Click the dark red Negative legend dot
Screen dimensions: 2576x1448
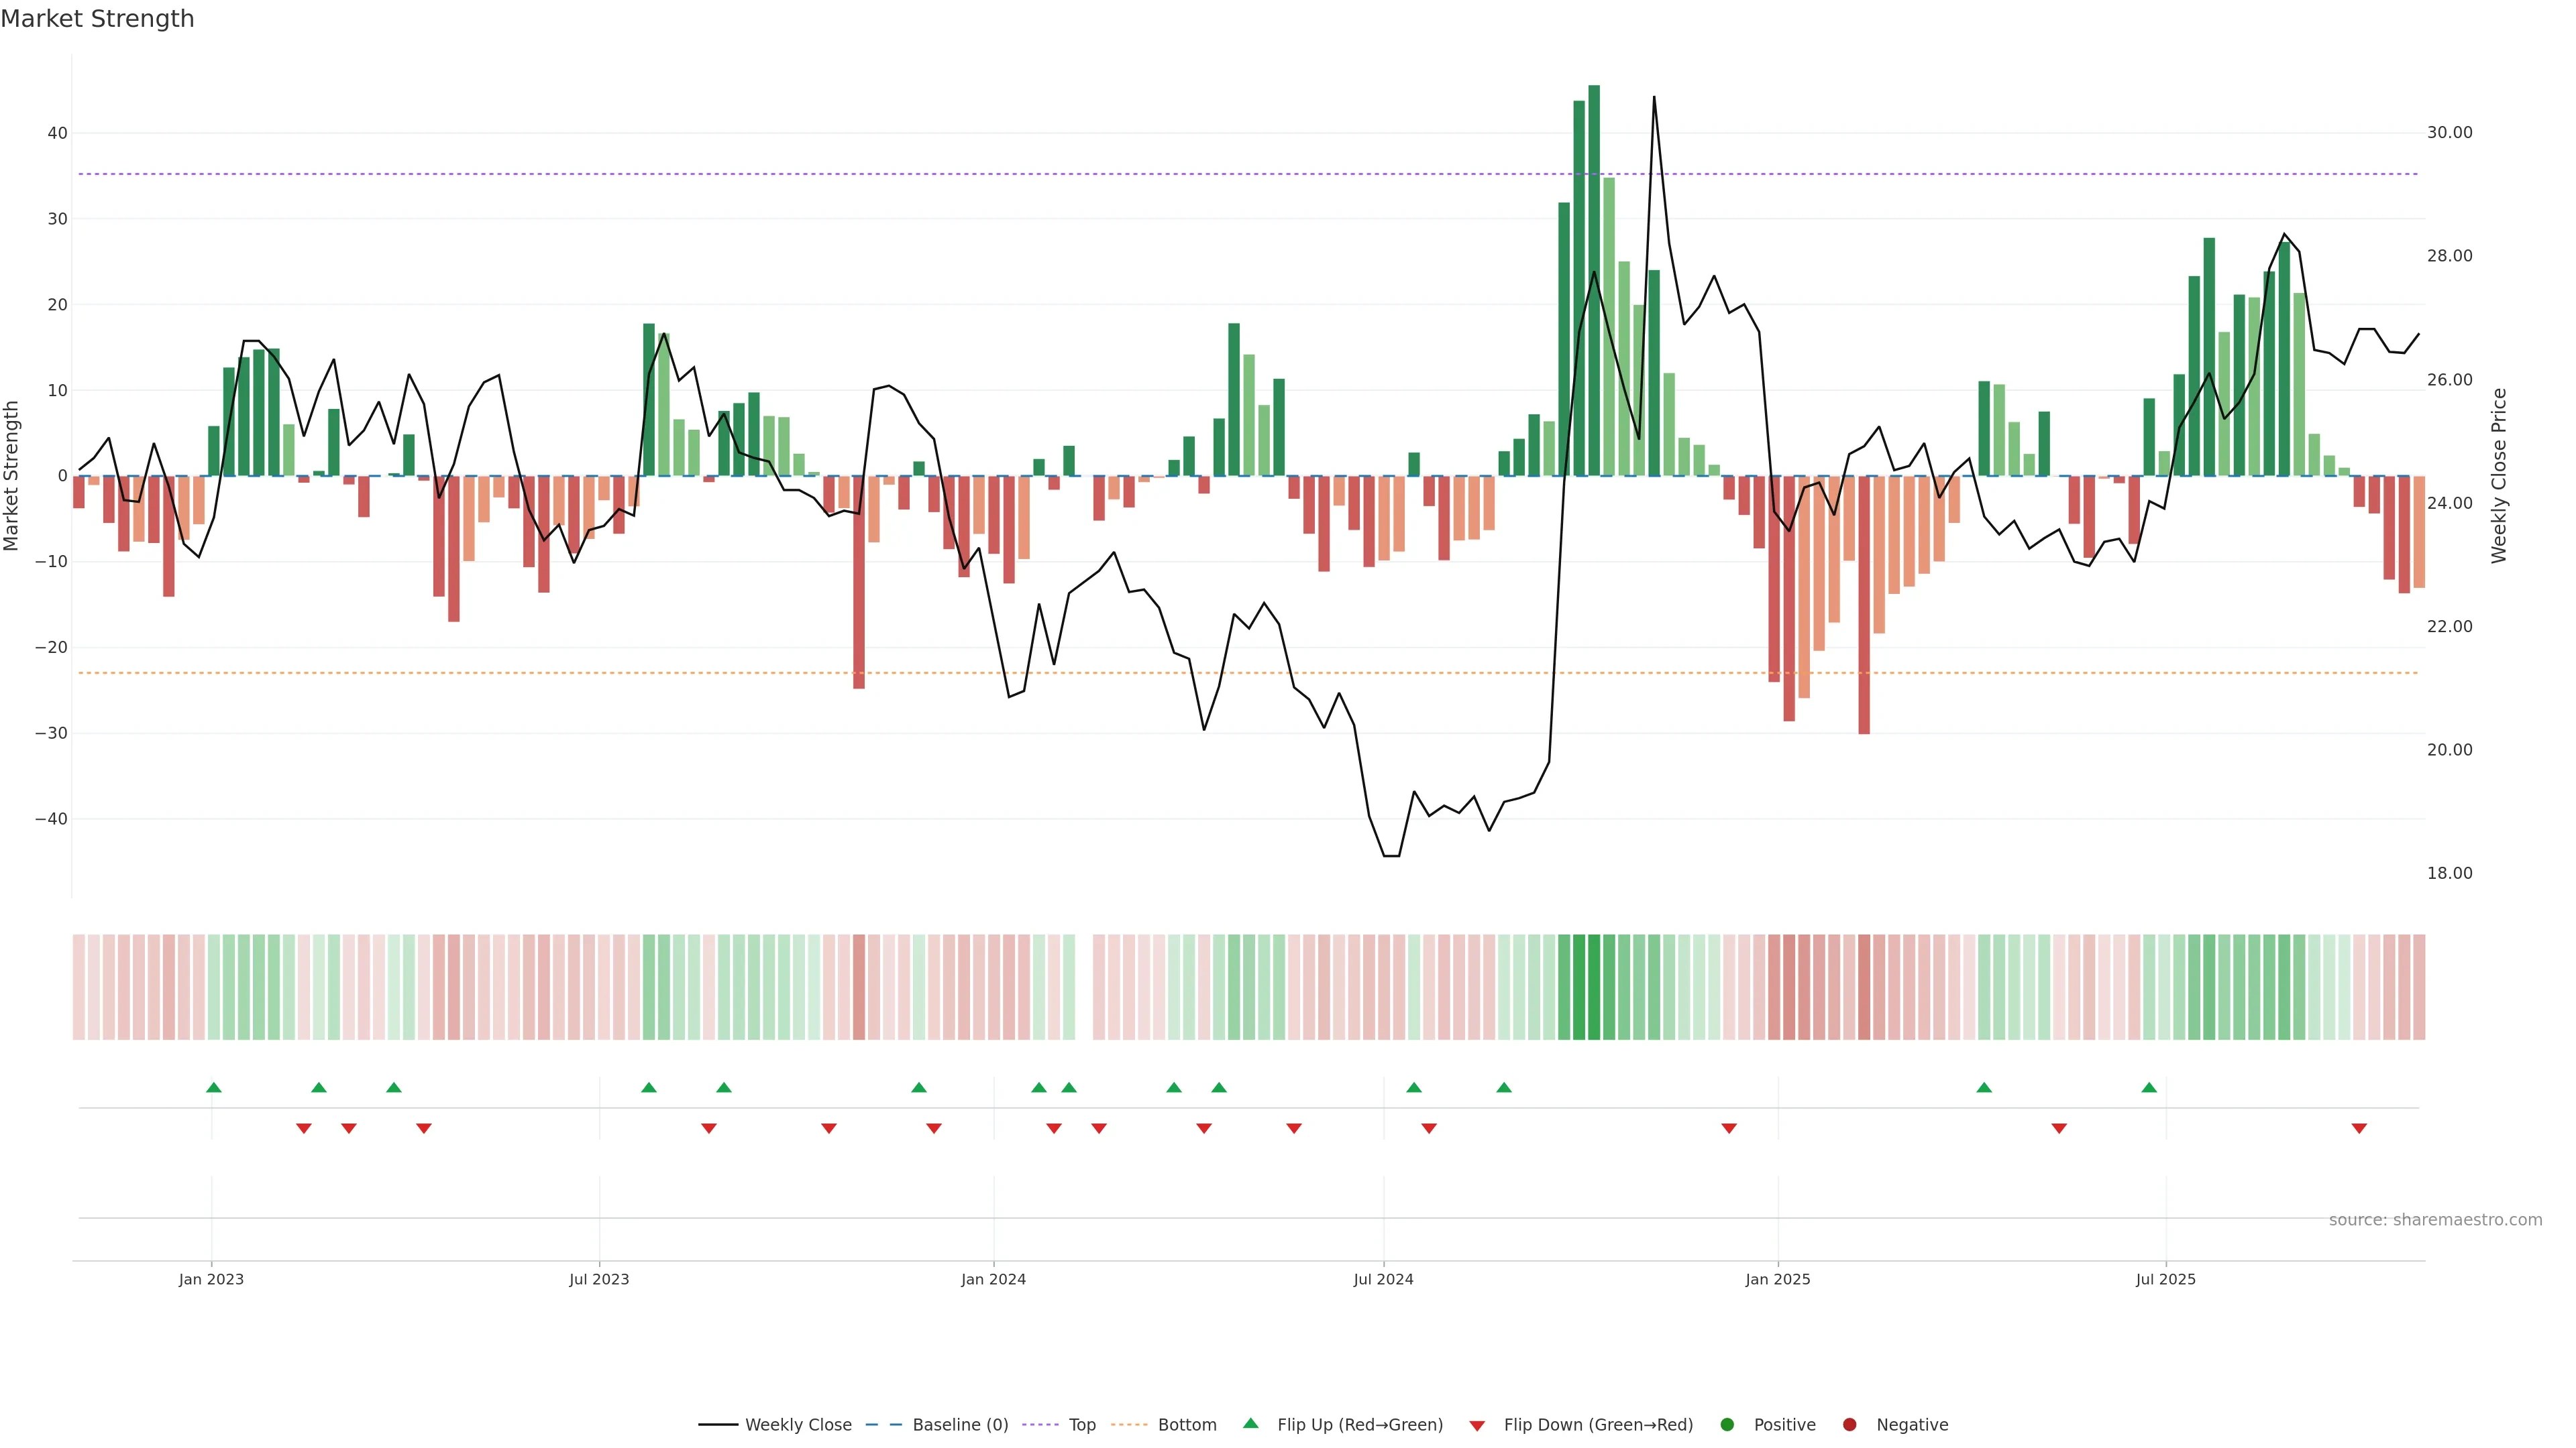[1849, 1425]
